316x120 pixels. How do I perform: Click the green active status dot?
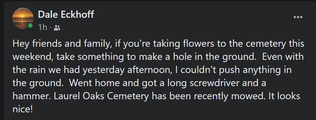[x=30, y=26]
